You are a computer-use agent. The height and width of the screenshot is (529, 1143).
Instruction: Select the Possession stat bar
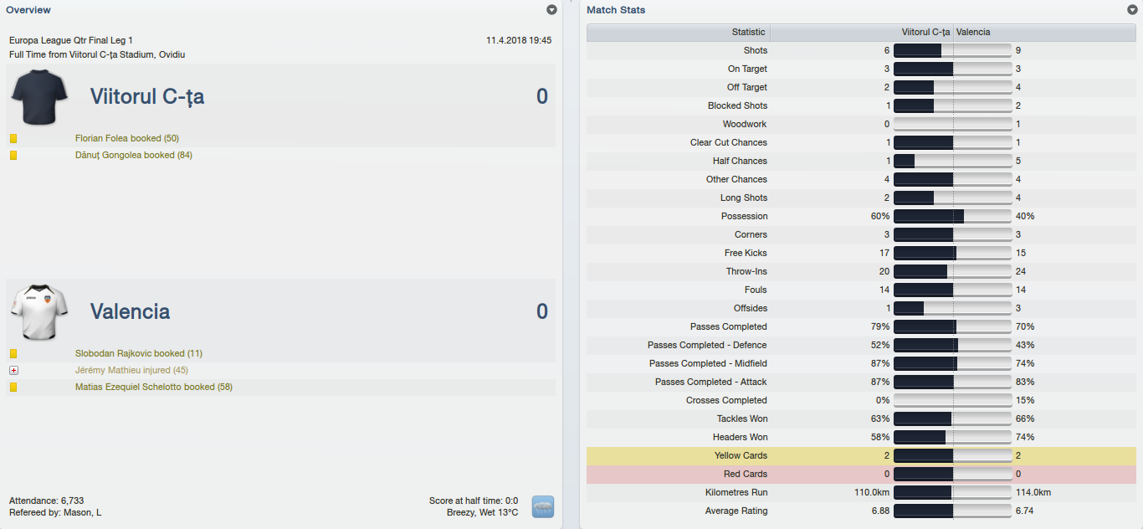pyautogui.click(x=952, y=216)
